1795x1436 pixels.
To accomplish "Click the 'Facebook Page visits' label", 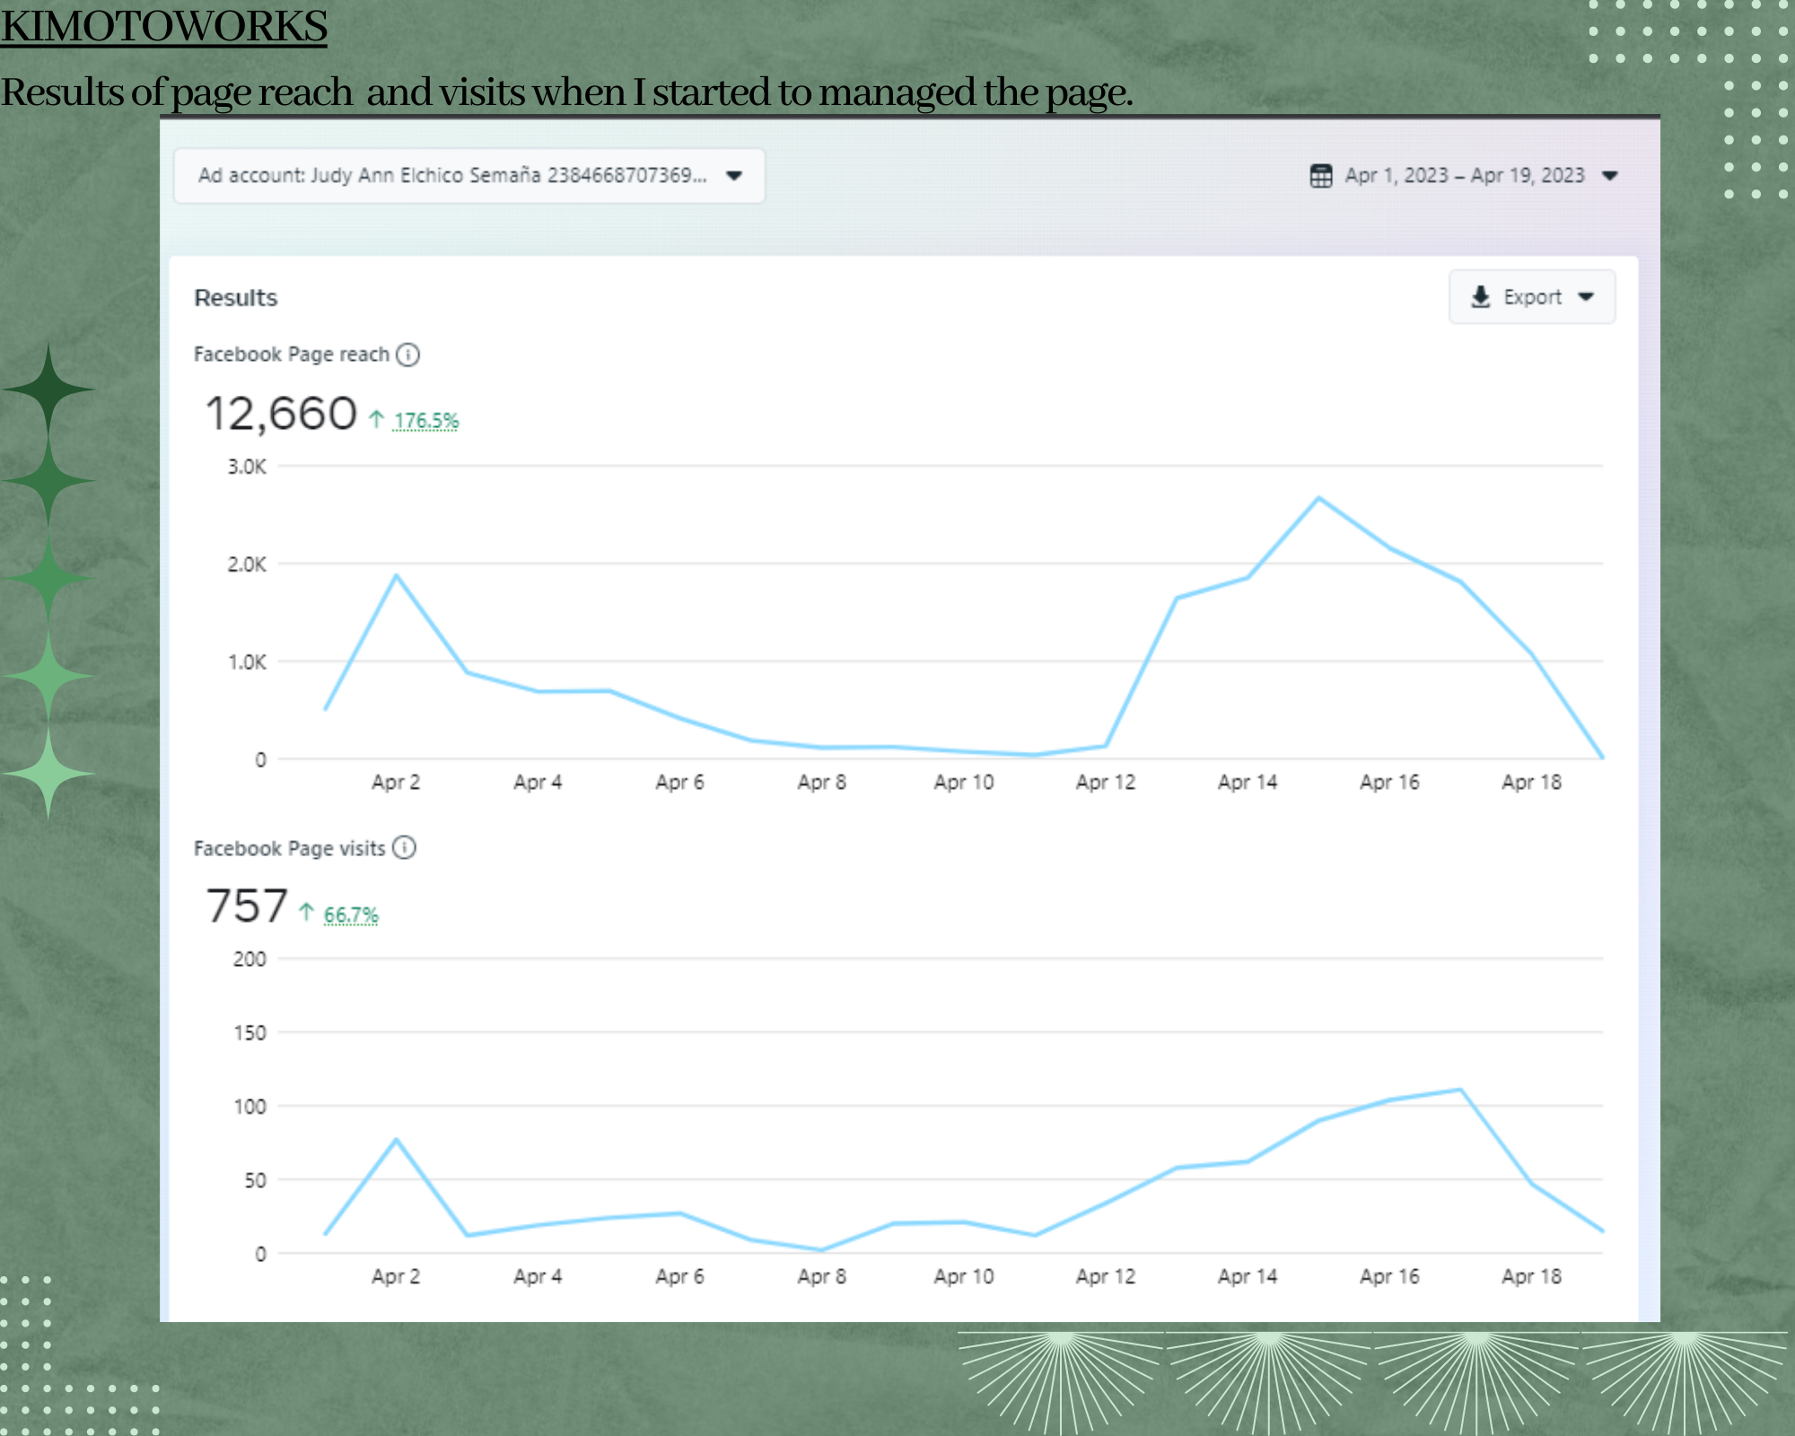I will 290,848.
